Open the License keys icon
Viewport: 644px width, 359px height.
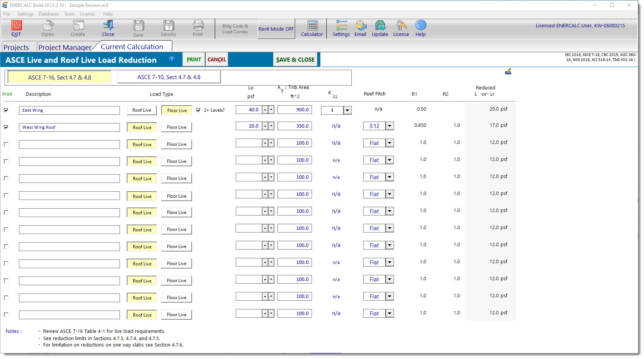(x=401, y=25)
